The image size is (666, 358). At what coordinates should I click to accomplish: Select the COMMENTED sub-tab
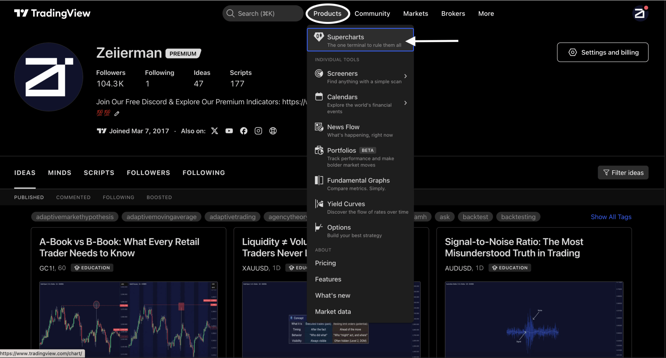[73, 197]
